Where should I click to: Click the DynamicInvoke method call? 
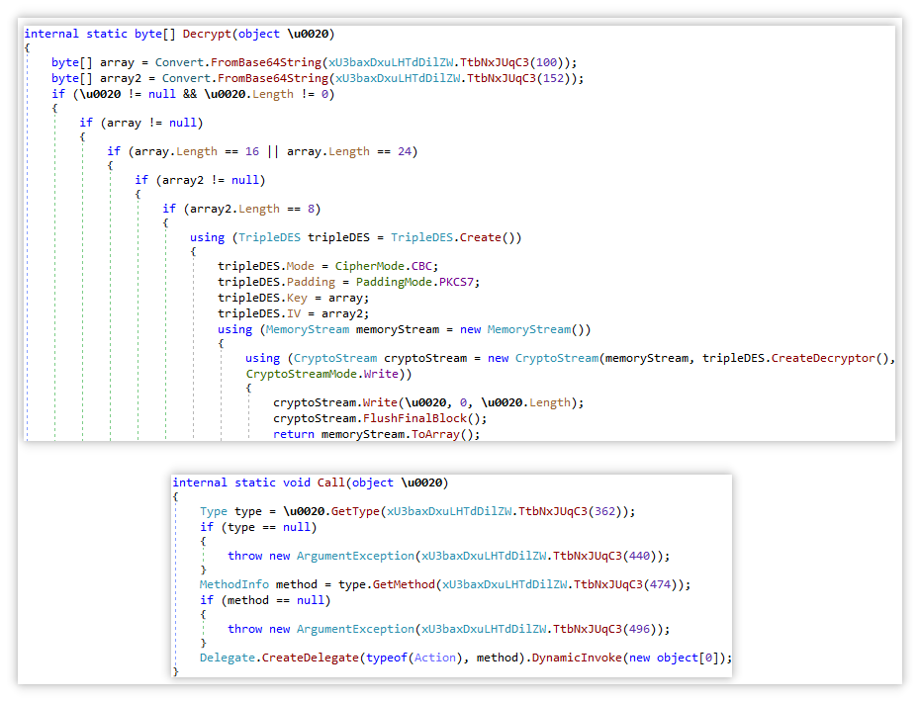[x=577, y=658]
